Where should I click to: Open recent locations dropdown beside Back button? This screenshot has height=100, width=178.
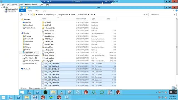(28, 15)
